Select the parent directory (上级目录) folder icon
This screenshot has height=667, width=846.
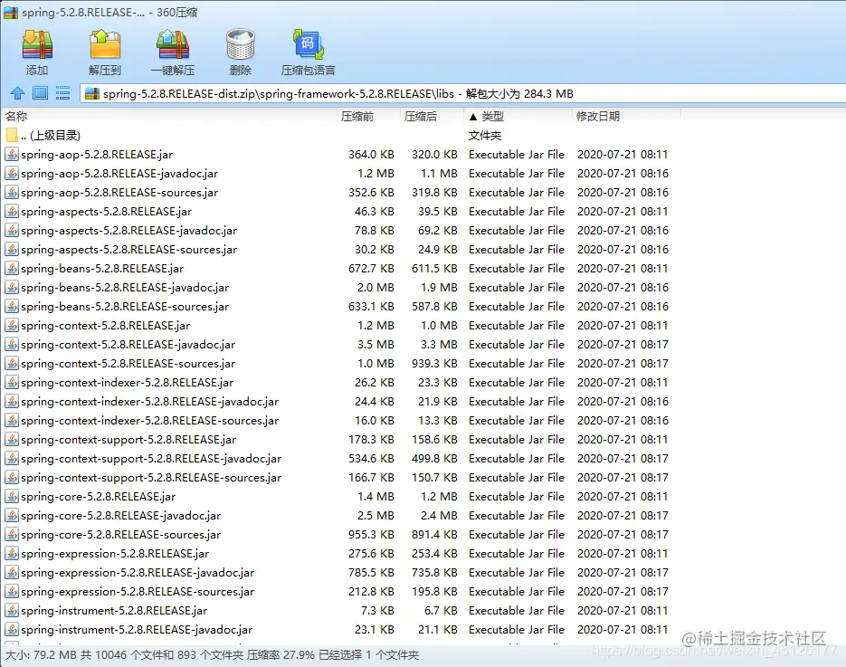12,135
